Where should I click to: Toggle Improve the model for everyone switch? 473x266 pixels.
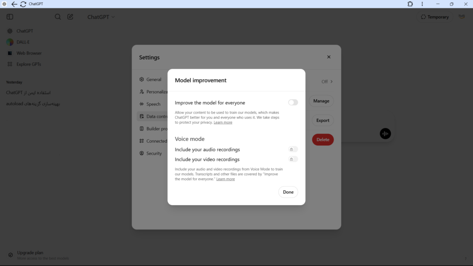click(x=293, y=103)
